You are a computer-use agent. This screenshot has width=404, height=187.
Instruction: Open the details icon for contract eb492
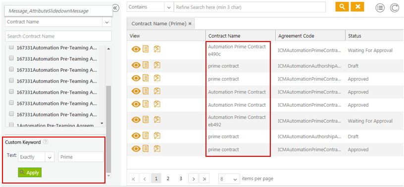pyautogui.click(x=146, y=120)
